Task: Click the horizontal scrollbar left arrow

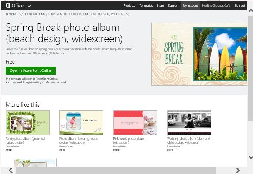Action: pyautogui.click(x=11, y=170)
